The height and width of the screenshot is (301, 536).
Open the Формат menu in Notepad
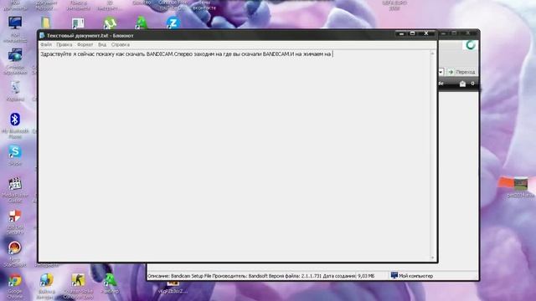coord(85,44)
